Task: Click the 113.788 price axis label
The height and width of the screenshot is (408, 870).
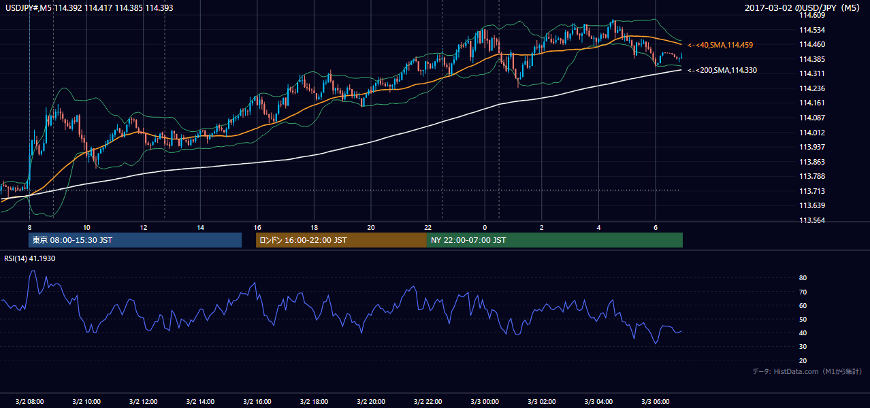Action: tap(813, 176)
